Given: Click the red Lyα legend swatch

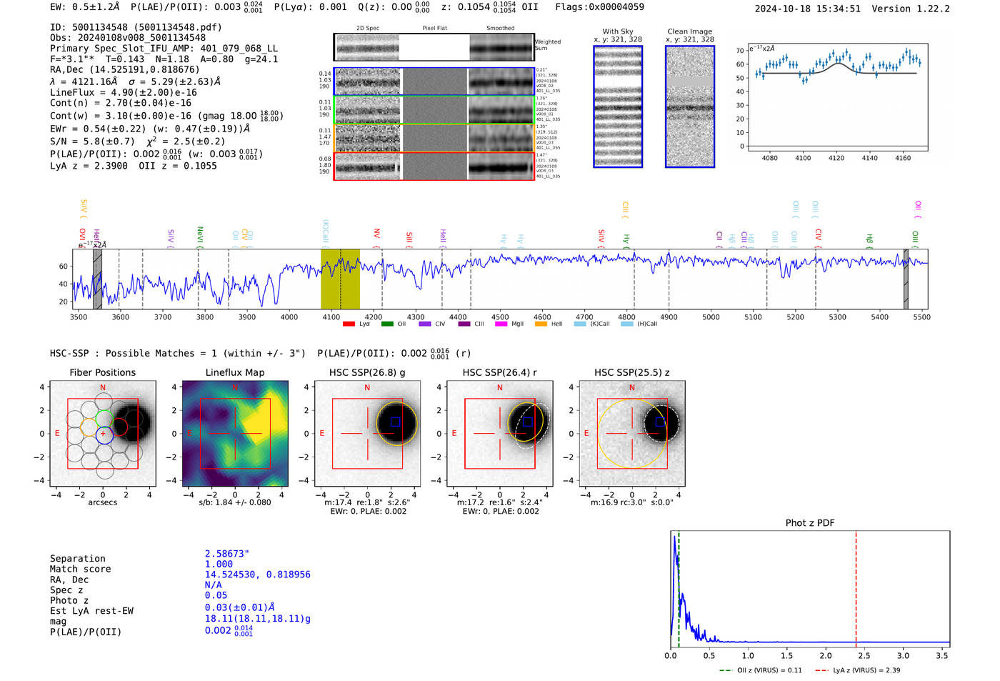Looking at the screenshot, I should 349,324.
